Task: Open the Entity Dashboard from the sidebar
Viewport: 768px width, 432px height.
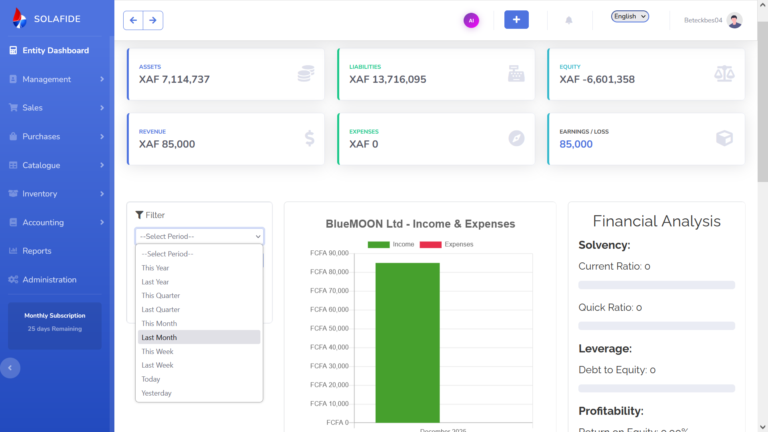Action: (13, 50)
